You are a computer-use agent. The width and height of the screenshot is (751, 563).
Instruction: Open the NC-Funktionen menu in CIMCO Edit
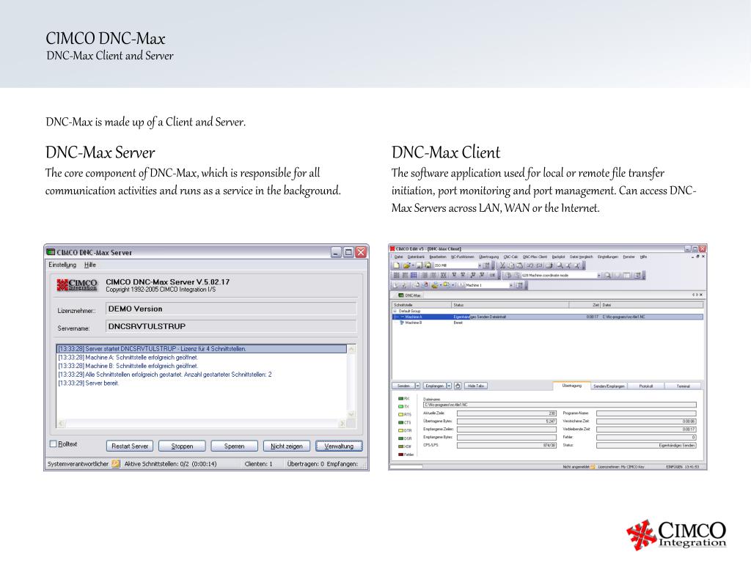462,257
